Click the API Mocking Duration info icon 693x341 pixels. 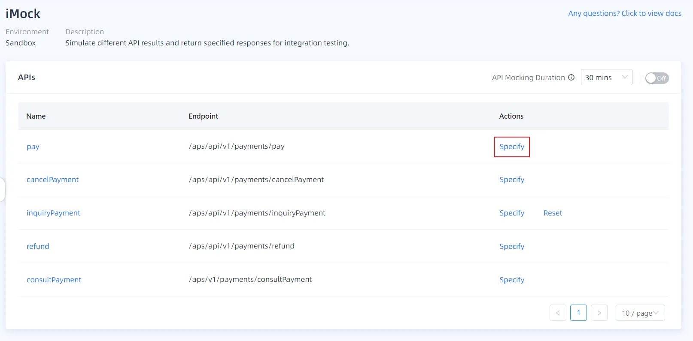pyautogui.click(x=571, y=78)
